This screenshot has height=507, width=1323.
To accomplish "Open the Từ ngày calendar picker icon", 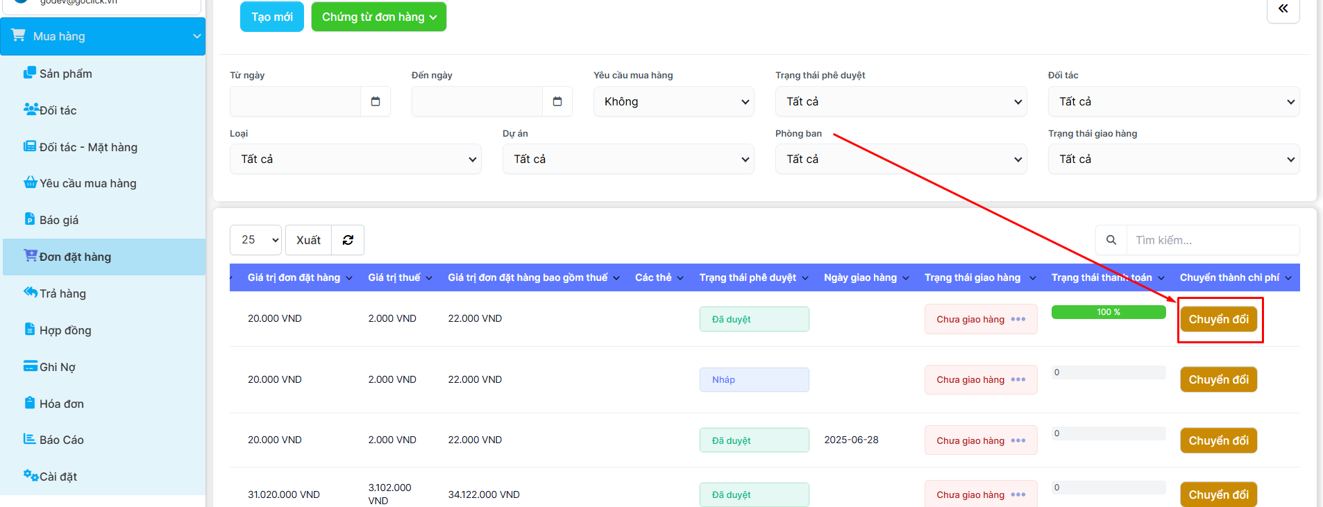I will pyautogui.click(x=376, y=101).
